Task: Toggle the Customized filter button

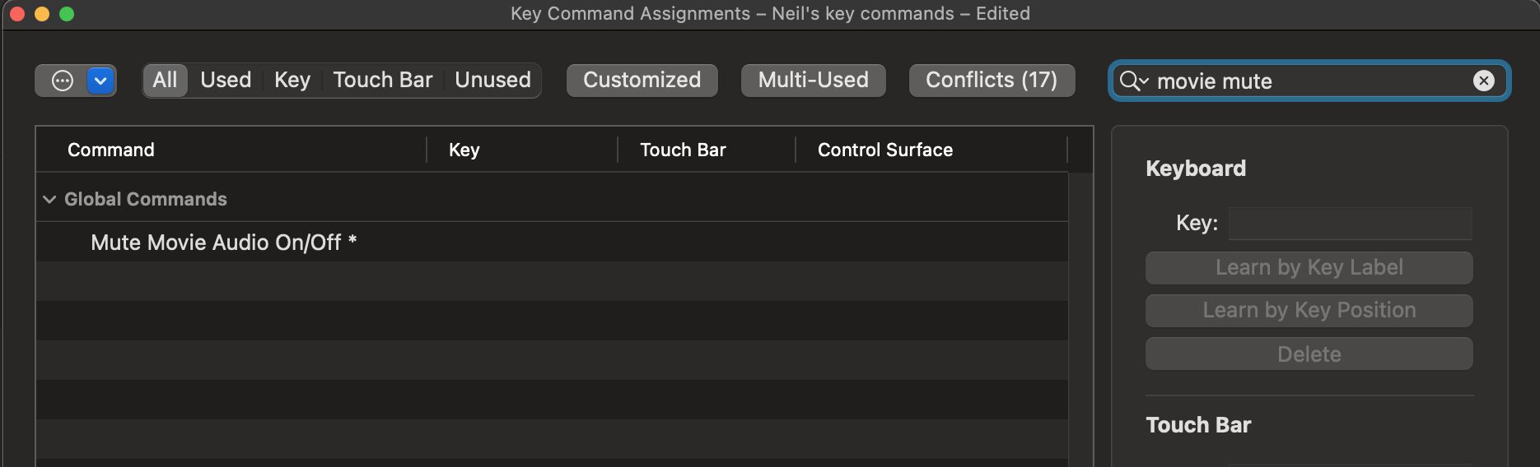Action: [x=642, y=80]
